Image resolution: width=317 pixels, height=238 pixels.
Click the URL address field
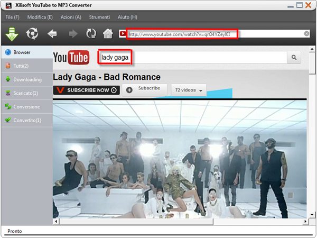tap(216, 34)
